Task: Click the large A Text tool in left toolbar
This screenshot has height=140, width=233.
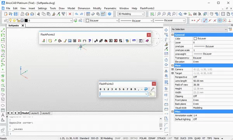Action: point(3,115)
